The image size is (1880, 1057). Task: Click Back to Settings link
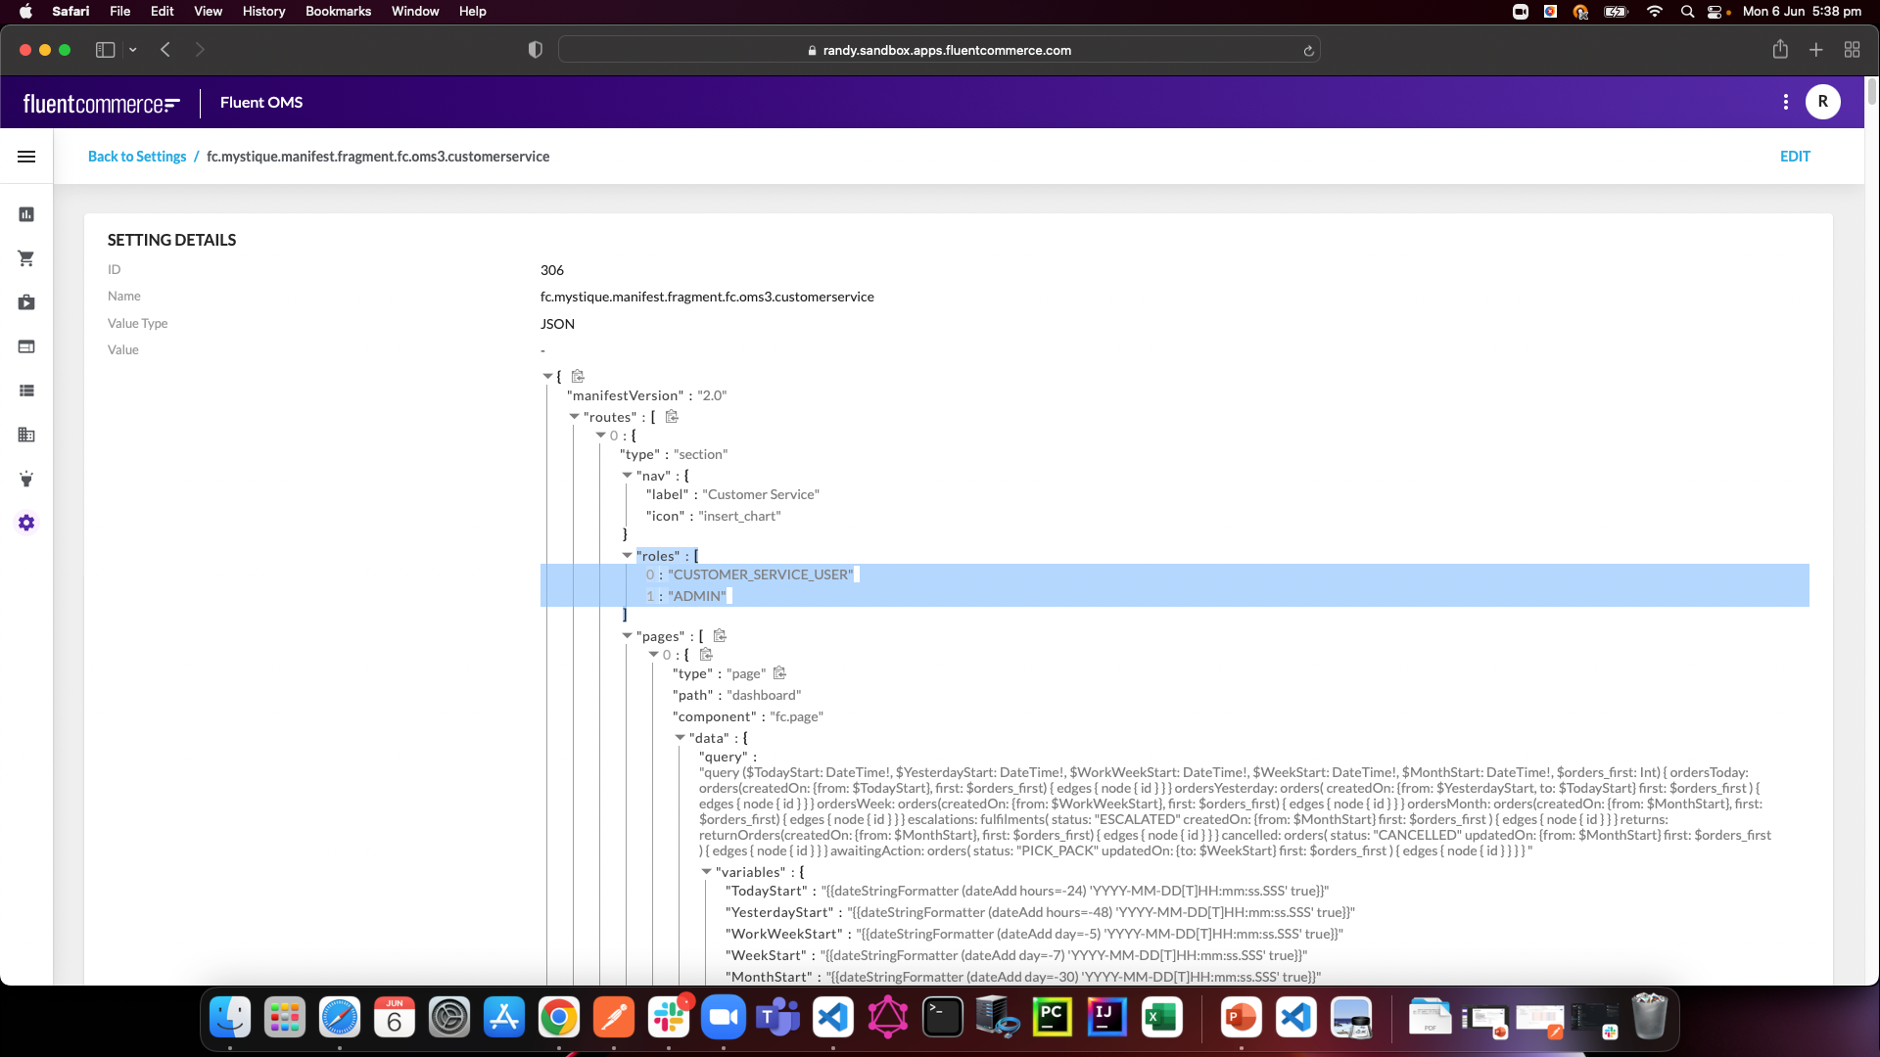(137, 157)
